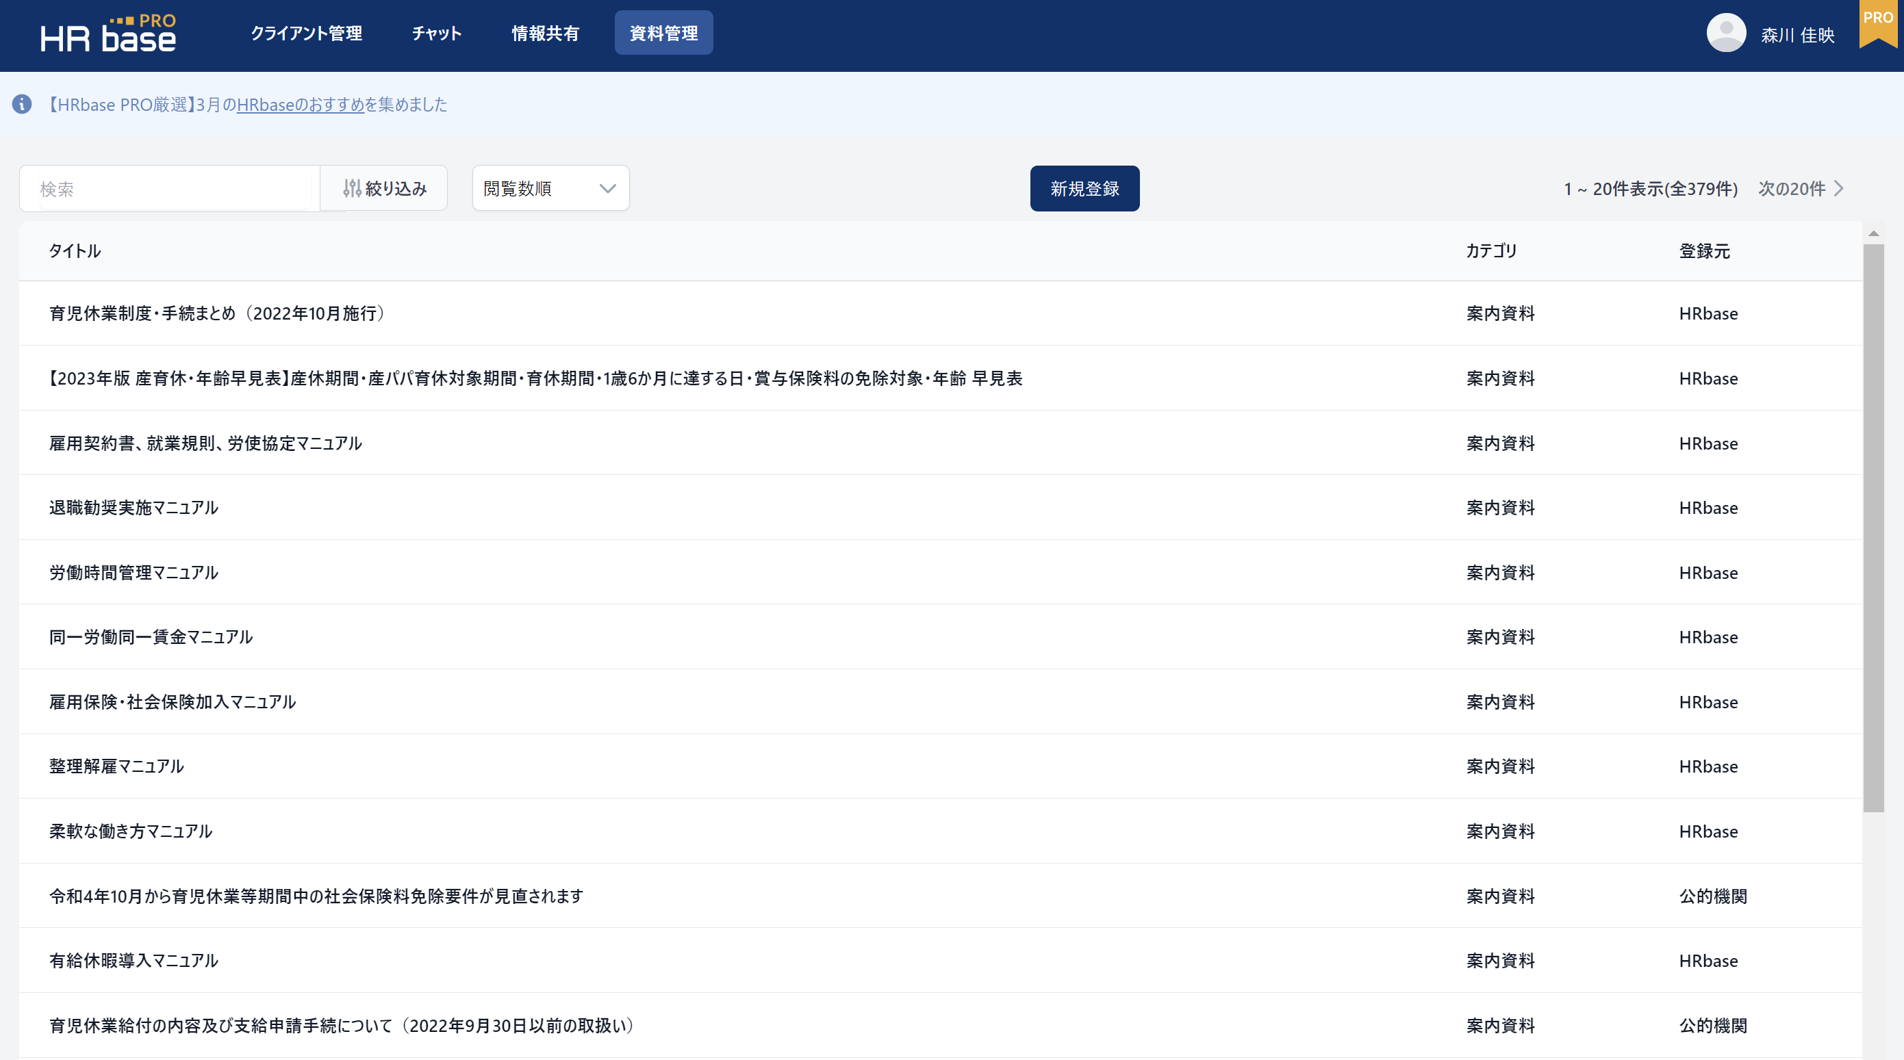Open the 退職勧奨実施マニュアル document
1904x1060 pixels.
pos(134,508)
